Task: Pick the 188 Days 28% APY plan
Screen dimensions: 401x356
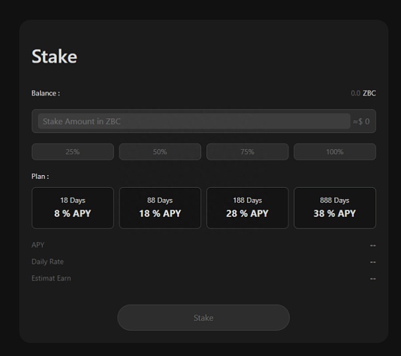Action: tap(247, 208)
